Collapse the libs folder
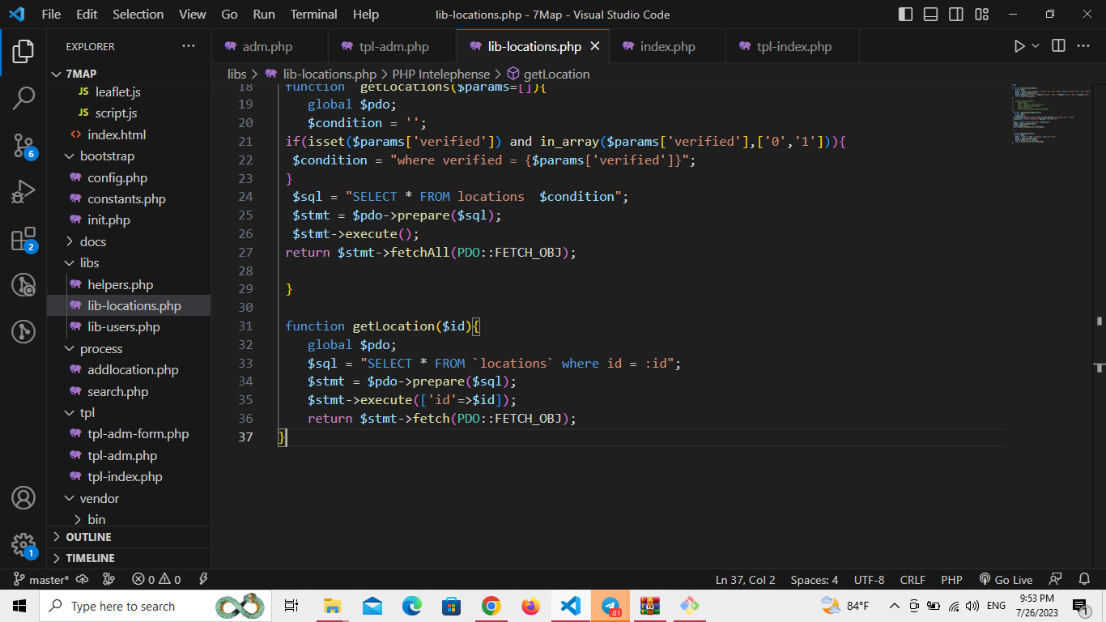 tap(130, 262)
